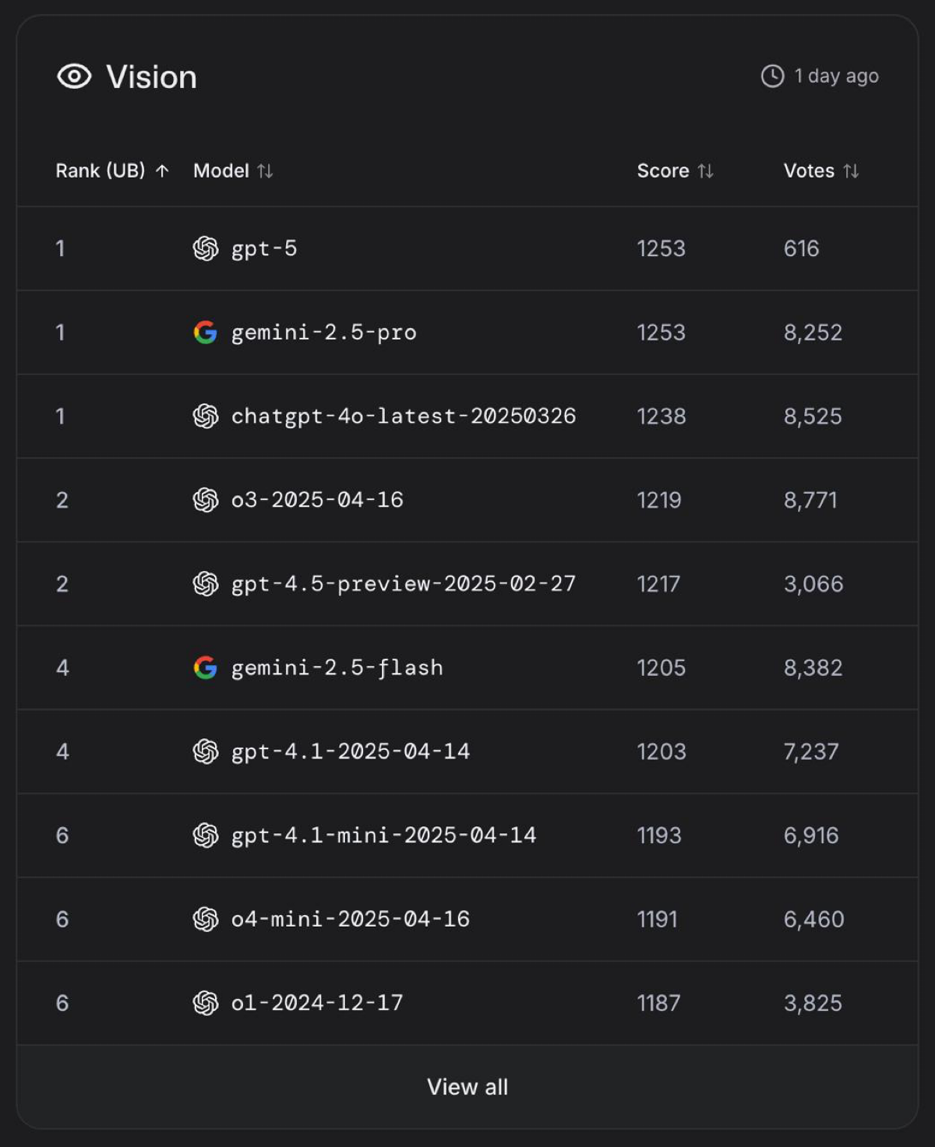Click the gpt-4.1-2025-04-14 model name
The width and height of the screenshot is (935, 1147).
click(x=351, y=751)
